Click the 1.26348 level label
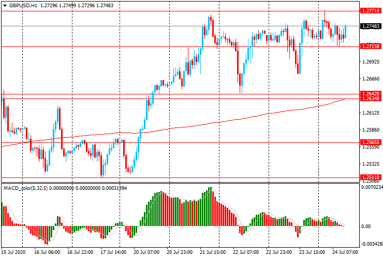The image size is (383, 258). point(371,99)
